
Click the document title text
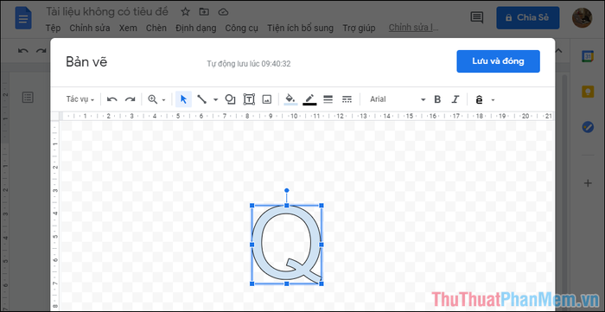point(107,11)
